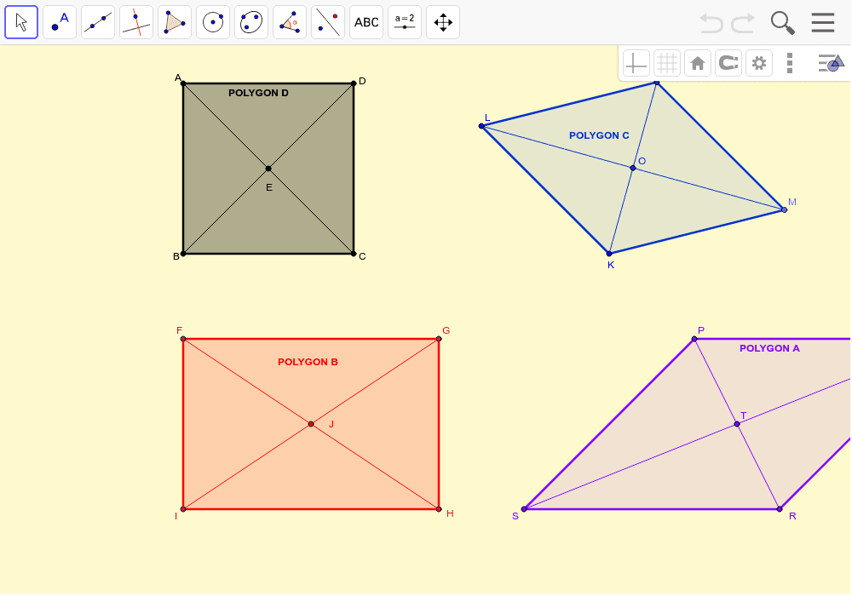Toggle the coordinate axes display

tap(636, 64)
